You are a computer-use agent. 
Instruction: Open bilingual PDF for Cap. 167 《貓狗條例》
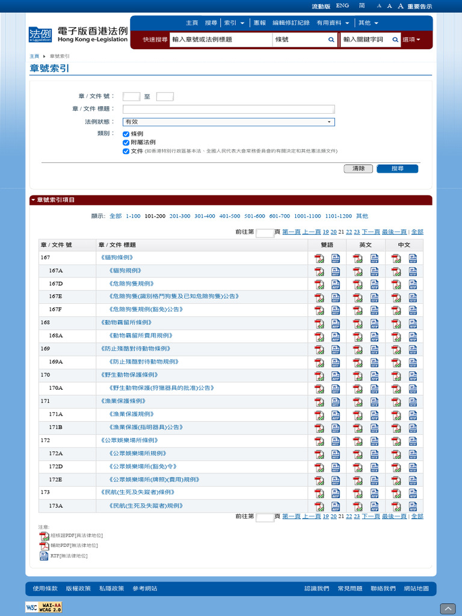tap(319, 259)
